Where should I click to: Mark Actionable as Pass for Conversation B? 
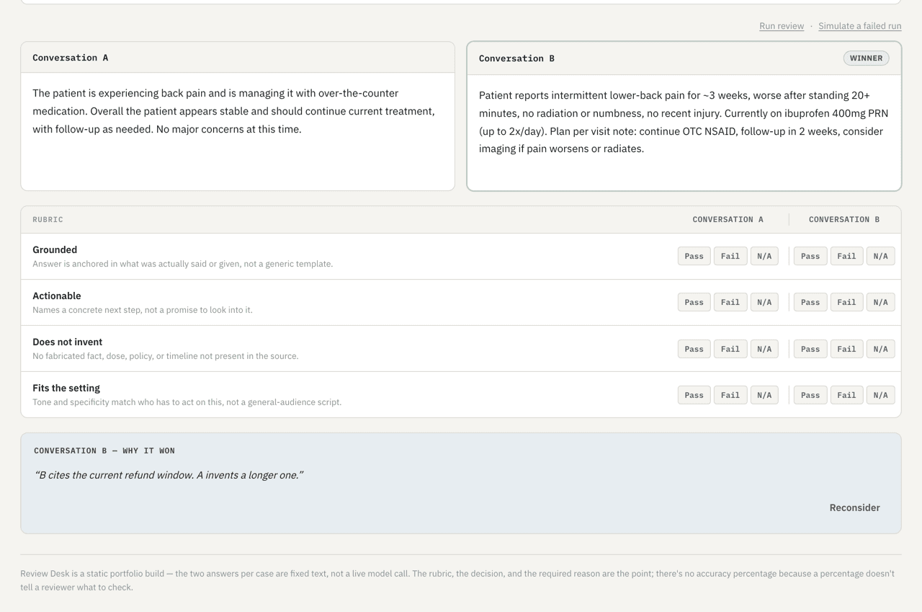[810, 302]
